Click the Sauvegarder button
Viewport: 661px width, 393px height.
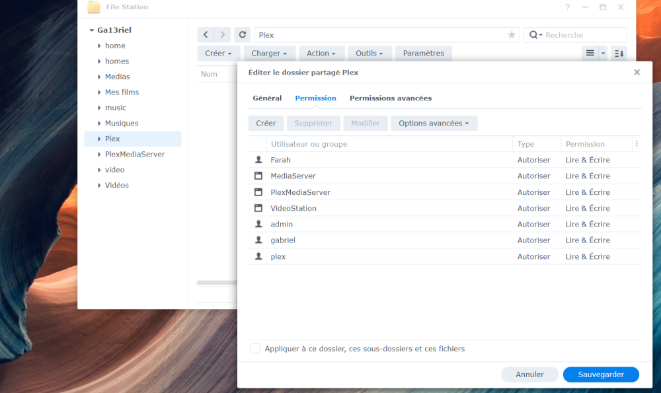[x=601, y=375]
